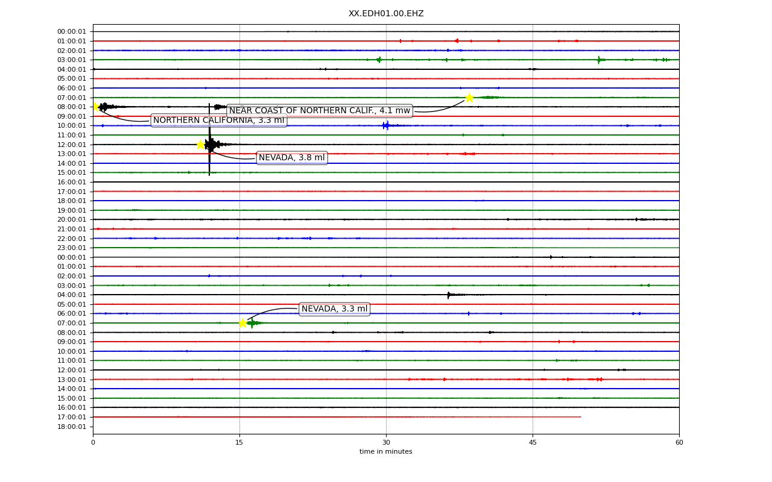Click the black event burst on the second 04:00:01 trace
Viewport: 772px width, 482px height.
tap(449, 295)
